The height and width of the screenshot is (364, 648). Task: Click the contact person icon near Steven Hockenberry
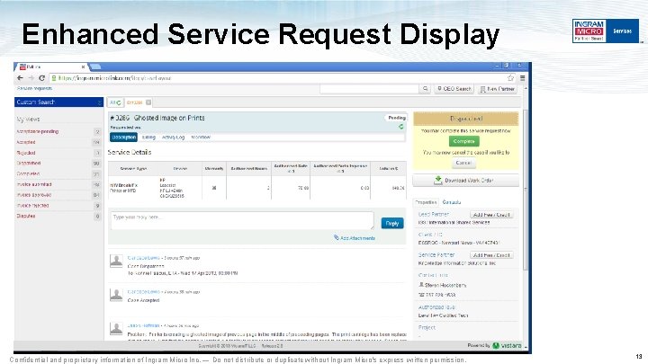(421, 285)
